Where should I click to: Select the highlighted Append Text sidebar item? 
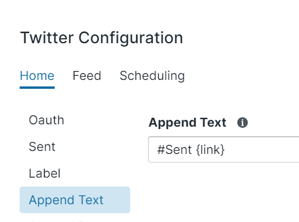75,200
